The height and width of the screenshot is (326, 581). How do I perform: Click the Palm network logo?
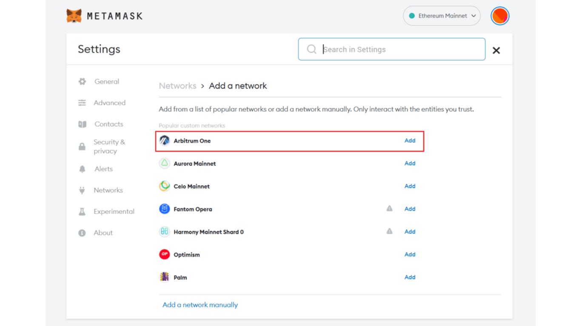(x=164, y=277)
